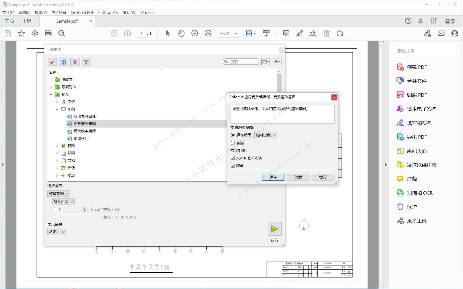Open the PitStop Pro menu

coord(108,12)
